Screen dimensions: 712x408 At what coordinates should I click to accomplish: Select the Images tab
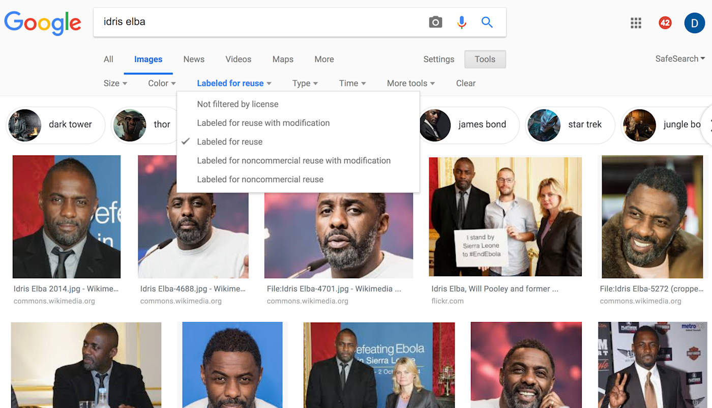[x=148, y=60]
